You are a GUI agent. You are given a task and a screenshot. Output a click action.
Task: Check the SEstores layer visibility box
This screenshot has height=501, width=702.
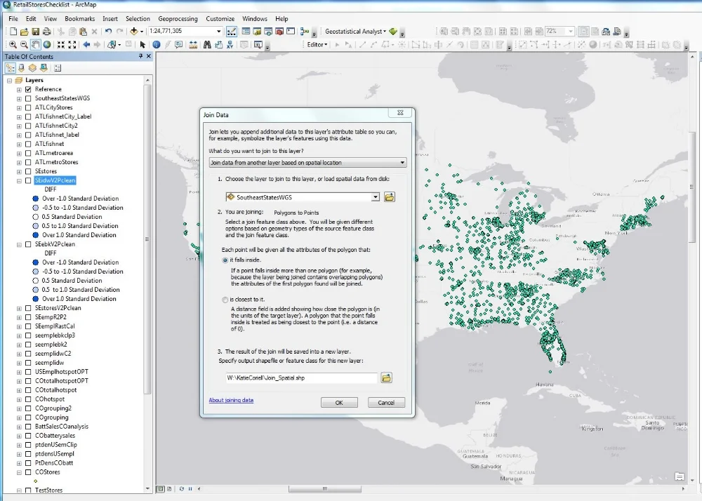pos(28,171)
